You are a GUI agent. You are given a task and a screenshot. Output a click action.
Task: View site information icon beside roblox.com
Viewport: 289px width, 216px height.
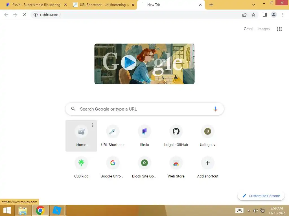tap(36, 15)
